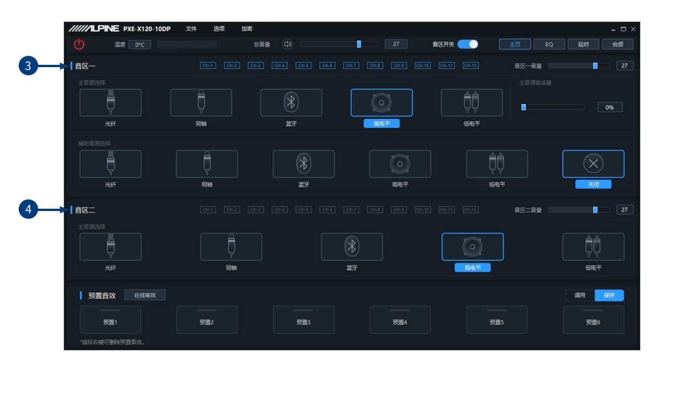Screen dimensions: 683x393
Task: Select preset slot 预置2
Action: tap(207, 320)
